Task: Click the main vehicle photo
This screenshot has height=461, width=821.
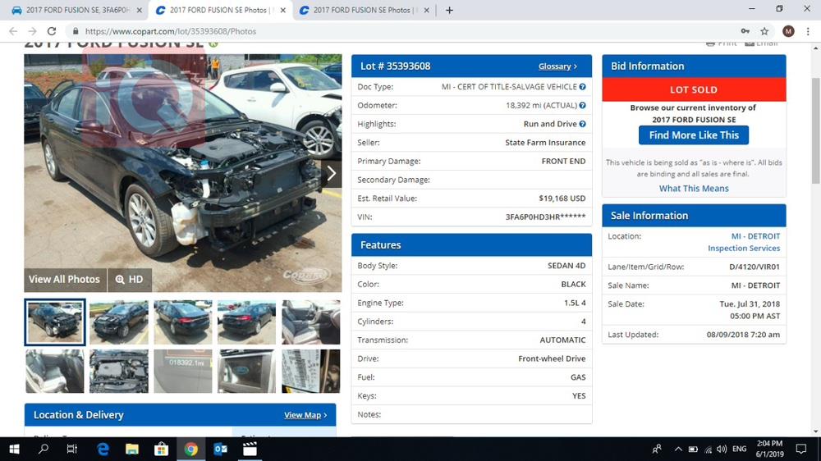Action: pos(183,173)
